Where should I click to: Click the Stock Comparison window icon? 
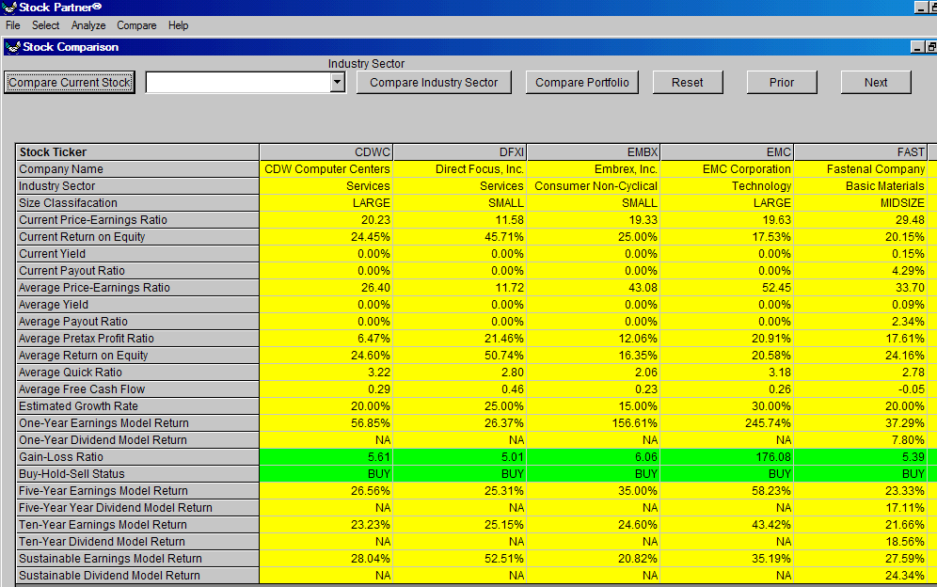[12, 47]
